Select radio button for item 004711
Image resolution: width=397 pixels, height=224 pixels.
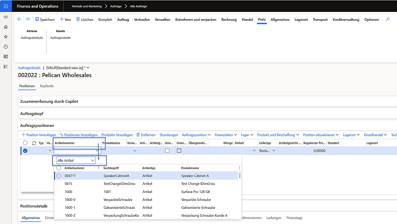(x=59, y=176)
